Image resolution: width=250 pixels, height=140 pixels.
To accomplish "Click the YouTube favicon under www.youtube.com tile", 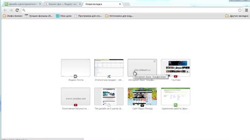I will pyautogui.click(x=75, y=105).
